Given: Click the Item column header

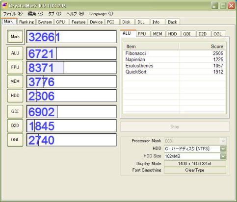Looking at the screenshot, I should coord(151,47).
